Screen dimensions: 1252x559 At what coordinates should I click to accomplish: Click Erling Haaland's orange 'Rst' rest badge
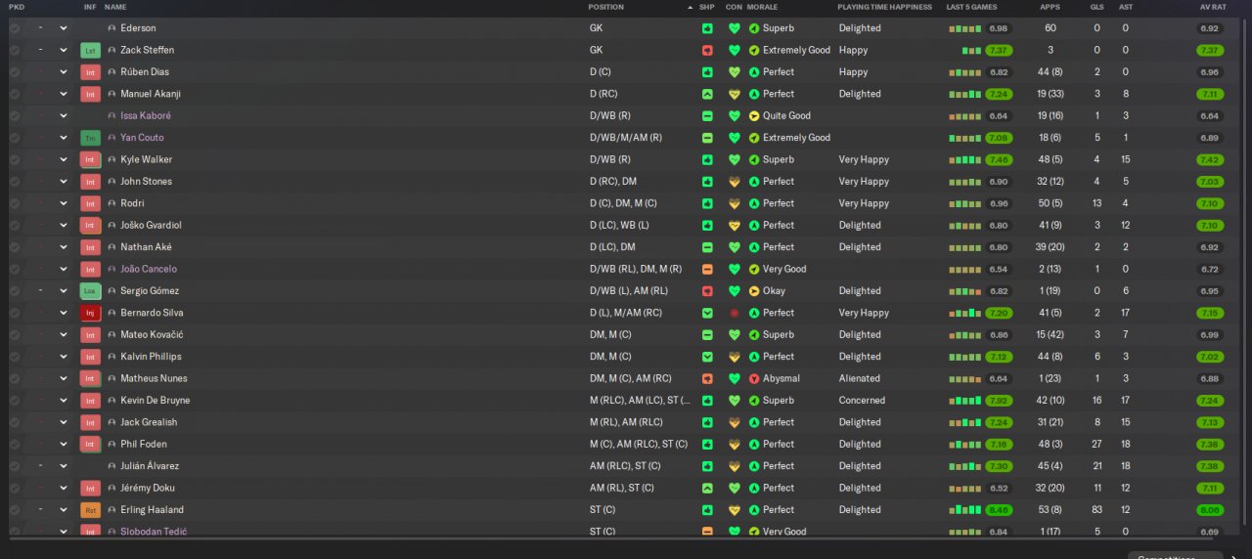(91, 510)
